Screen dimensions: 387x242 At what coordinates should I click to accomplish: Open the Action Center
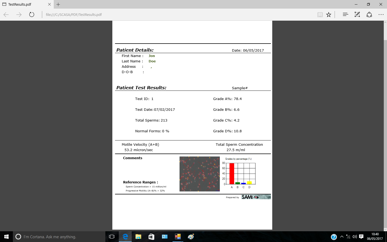point(361,237)
